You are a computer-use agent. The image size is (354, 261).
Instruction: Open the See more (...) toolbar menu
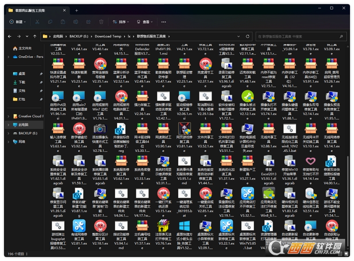(x=164, y=22)
